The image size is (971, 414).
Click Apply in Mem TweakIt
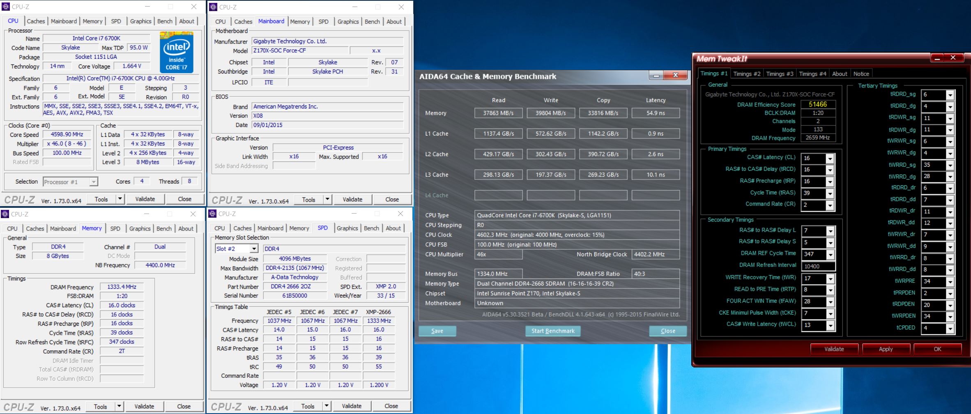tap(886, 349)
